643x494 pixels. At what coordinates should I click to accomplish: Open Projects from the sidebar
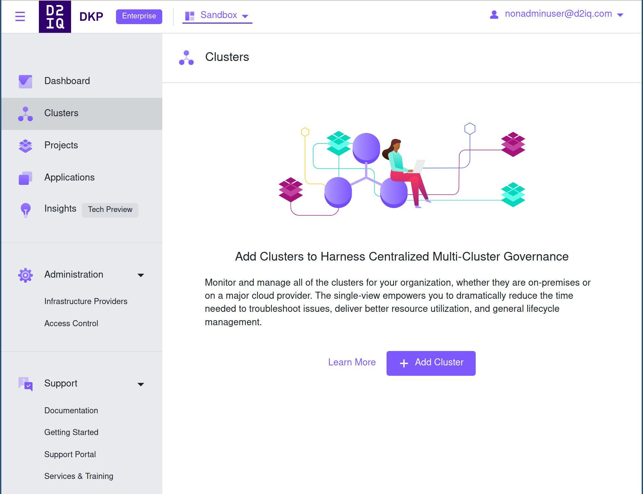82,146
